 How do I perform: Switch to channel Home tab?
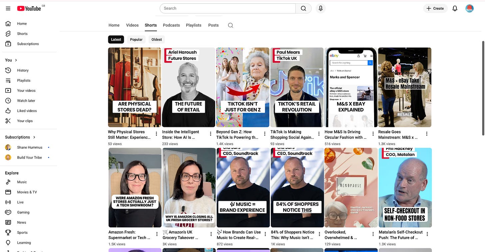114,25
